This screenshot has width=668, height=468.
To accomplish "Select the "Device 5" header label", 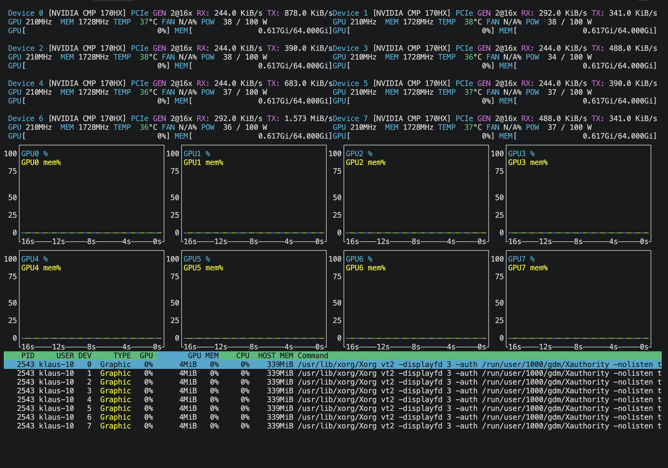I will 351,84.
